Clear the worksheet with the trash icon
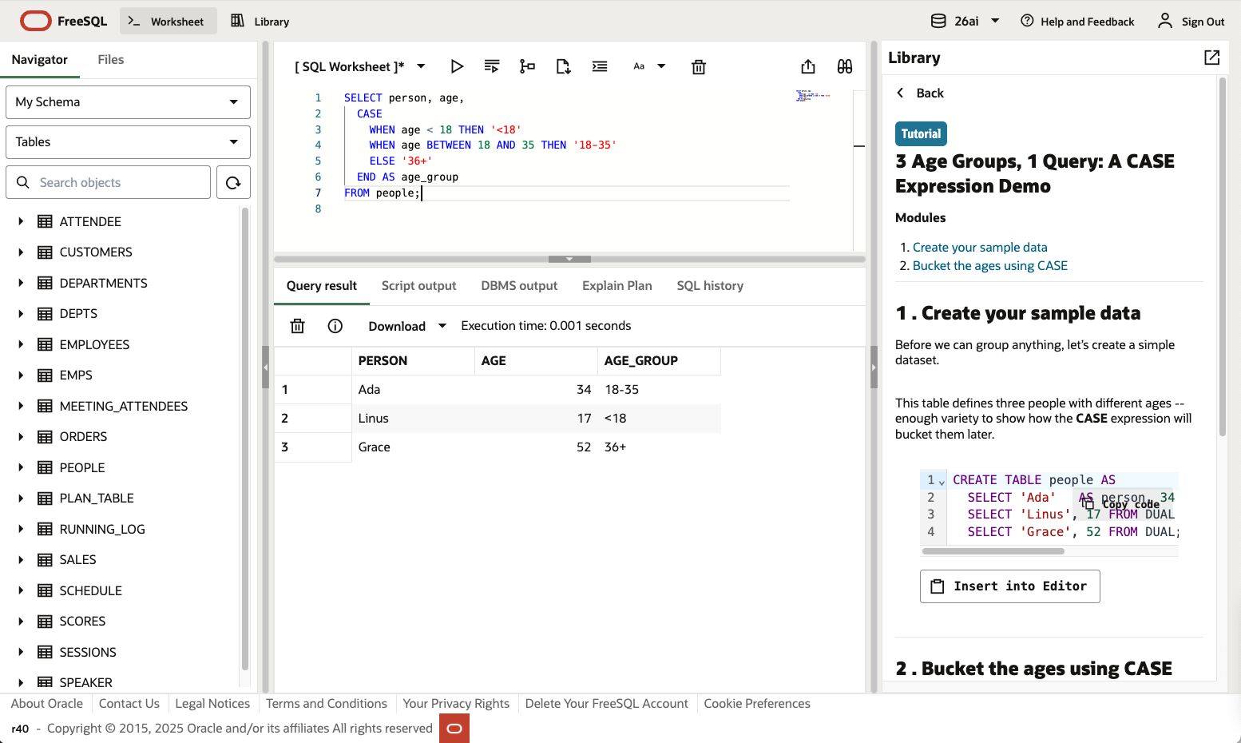The image size is (1241, 743). (x=699, y=66)
